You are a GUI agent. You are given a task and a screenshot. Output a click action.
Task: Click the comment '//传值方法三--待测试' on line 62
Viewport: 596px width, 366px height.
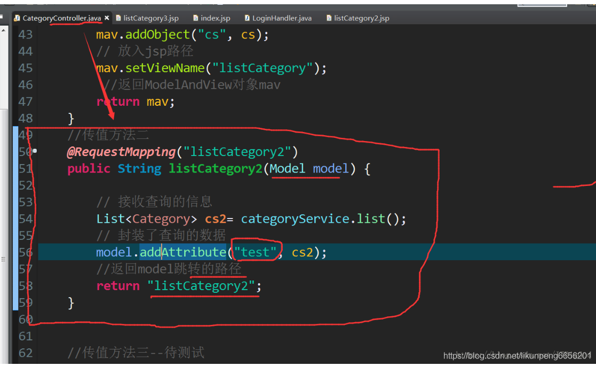136,353
